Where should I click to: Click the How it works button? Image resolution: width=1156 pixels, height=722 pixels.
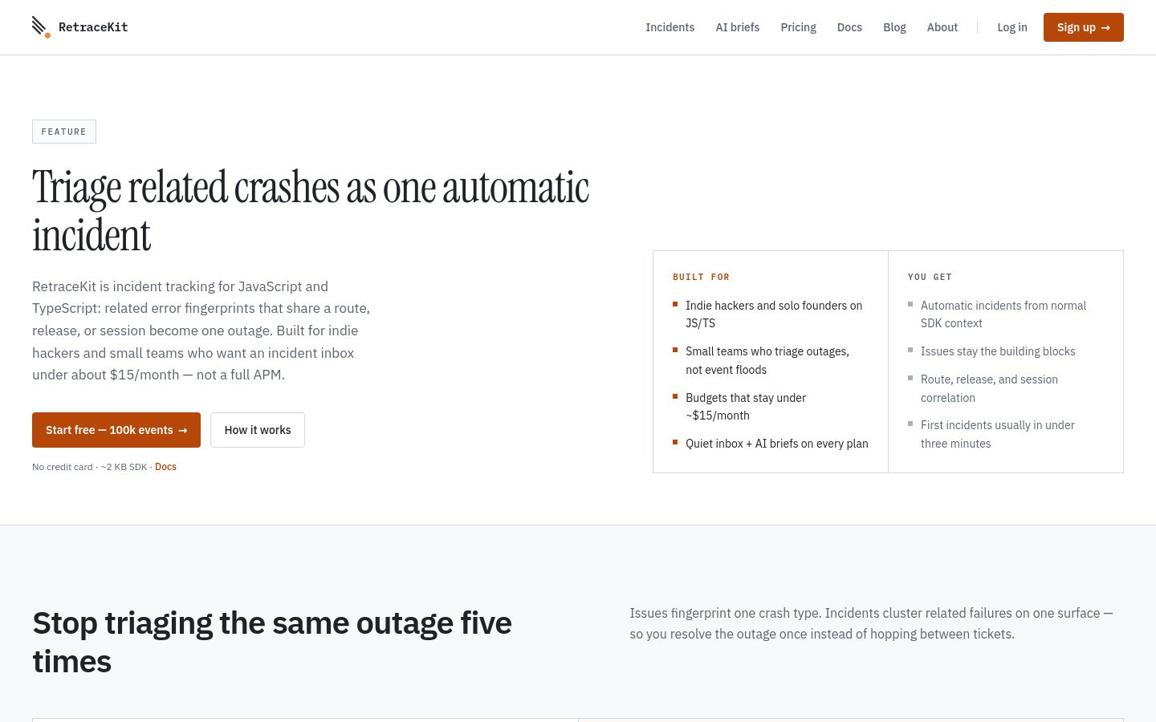258,430
